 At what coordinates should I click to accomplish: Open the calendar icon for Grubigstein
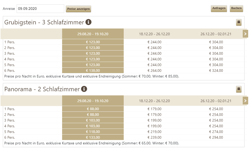pos(239,22)
